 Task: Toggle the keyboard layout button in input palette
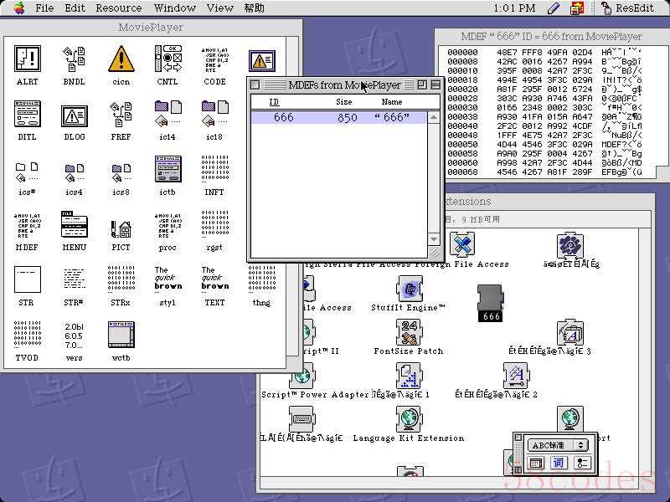[x=536, y=463]
